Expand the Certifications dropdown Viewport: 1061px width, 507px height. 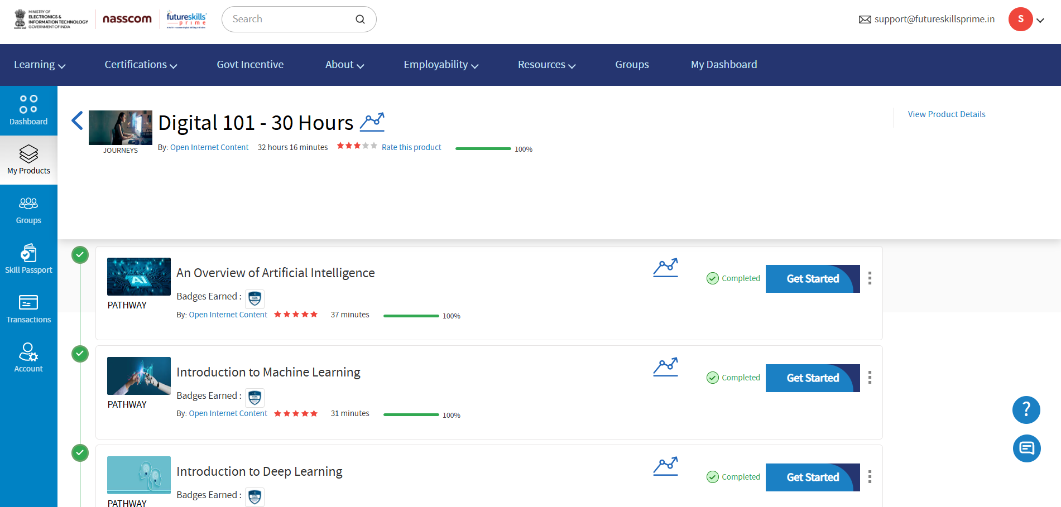pos(141,65)
